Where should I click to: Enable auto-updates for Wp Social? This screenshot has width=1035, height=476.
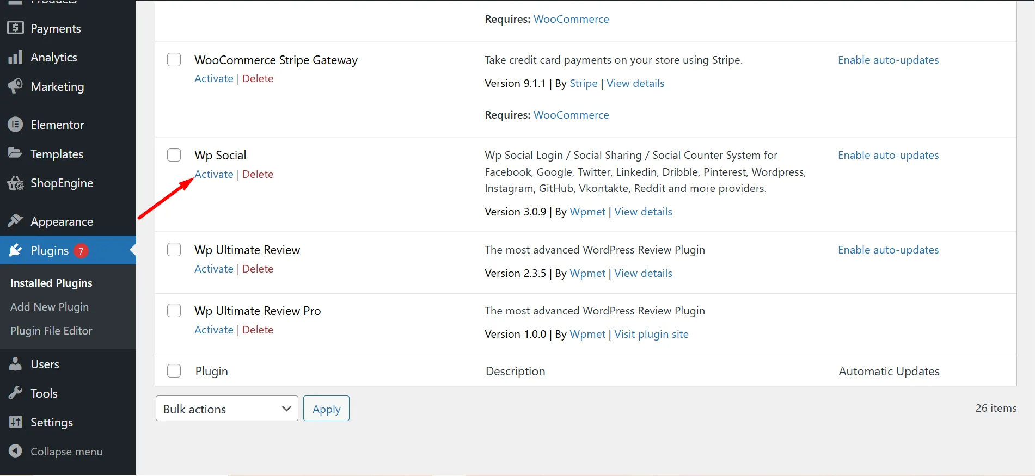pyautogui.click(x=888, y=155)
